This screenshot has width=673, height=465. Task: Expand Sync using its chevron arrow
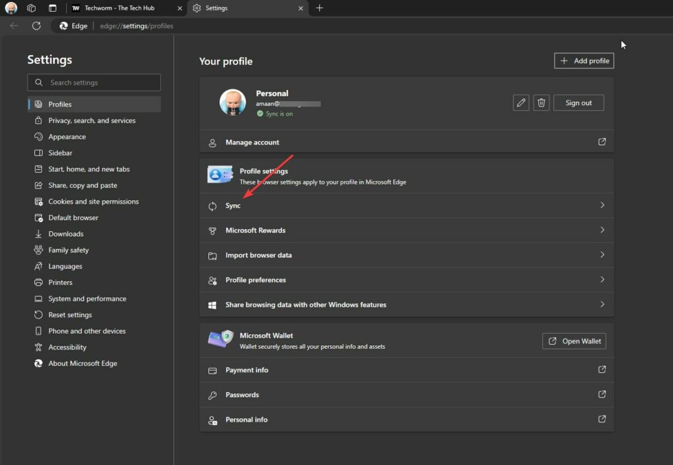[602, 205]
